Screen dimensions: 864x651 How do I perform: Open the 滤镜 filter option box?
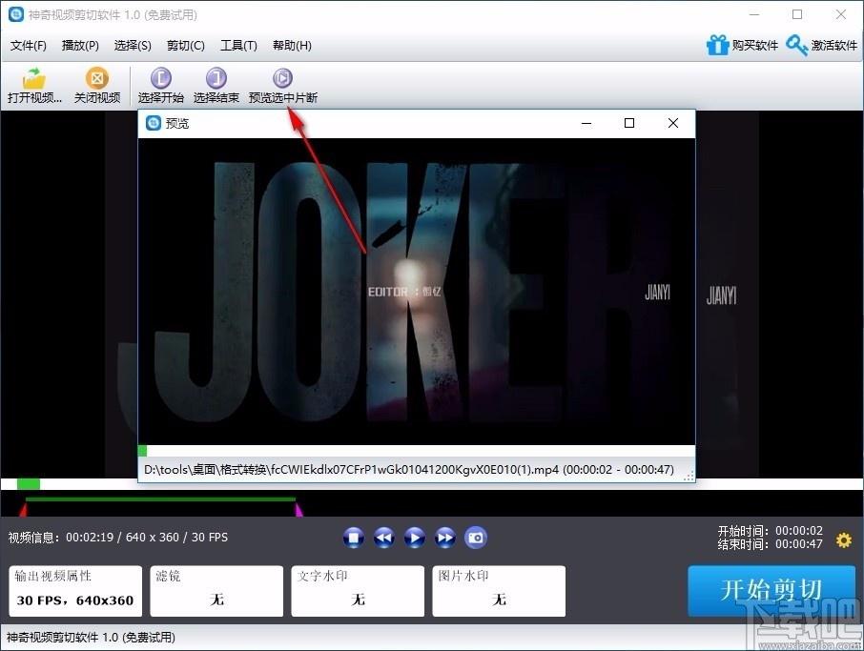coord(216,591)
